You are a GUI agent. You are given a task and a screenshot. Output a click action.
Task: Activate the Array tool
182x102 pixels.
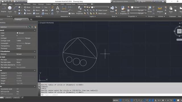tap(45, 13)
